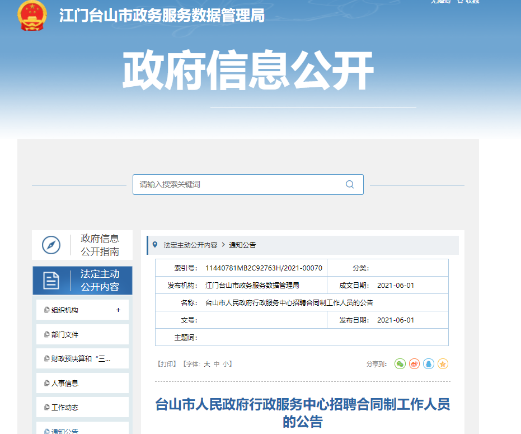
Task: Click the search keyword input field
Action: click(x=248, y=184)
